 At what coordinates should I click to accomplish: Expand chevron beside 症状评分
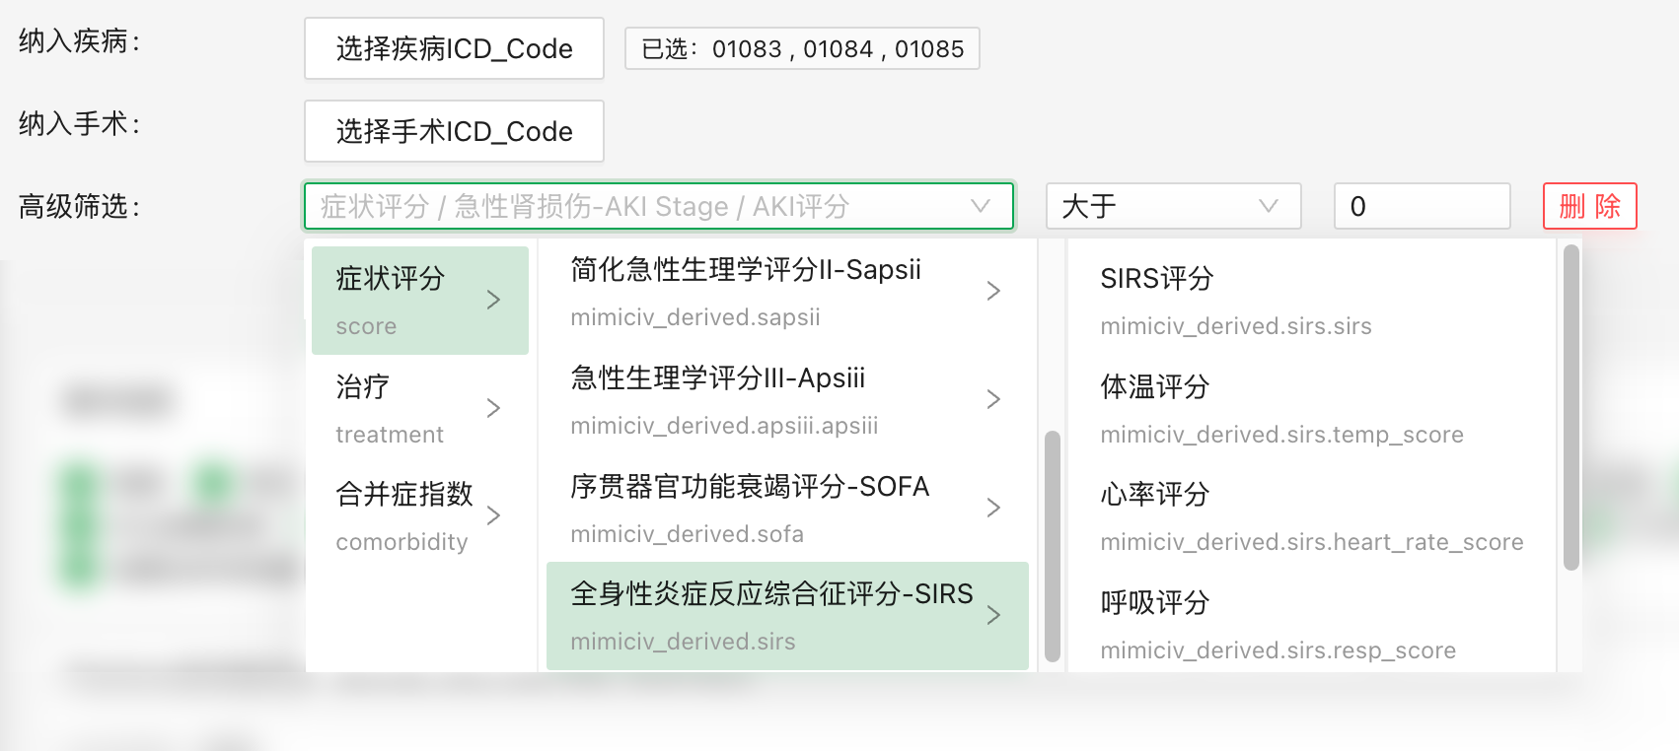494,300
